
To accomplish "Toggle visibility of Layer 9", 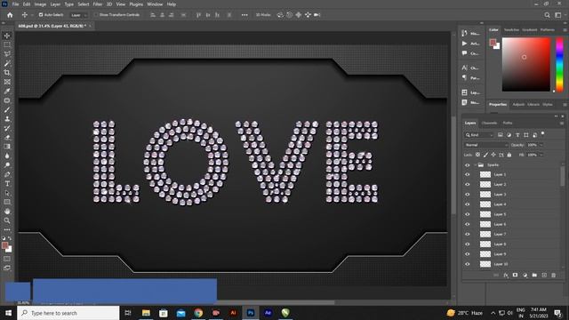I will click(x=468, y=254).
